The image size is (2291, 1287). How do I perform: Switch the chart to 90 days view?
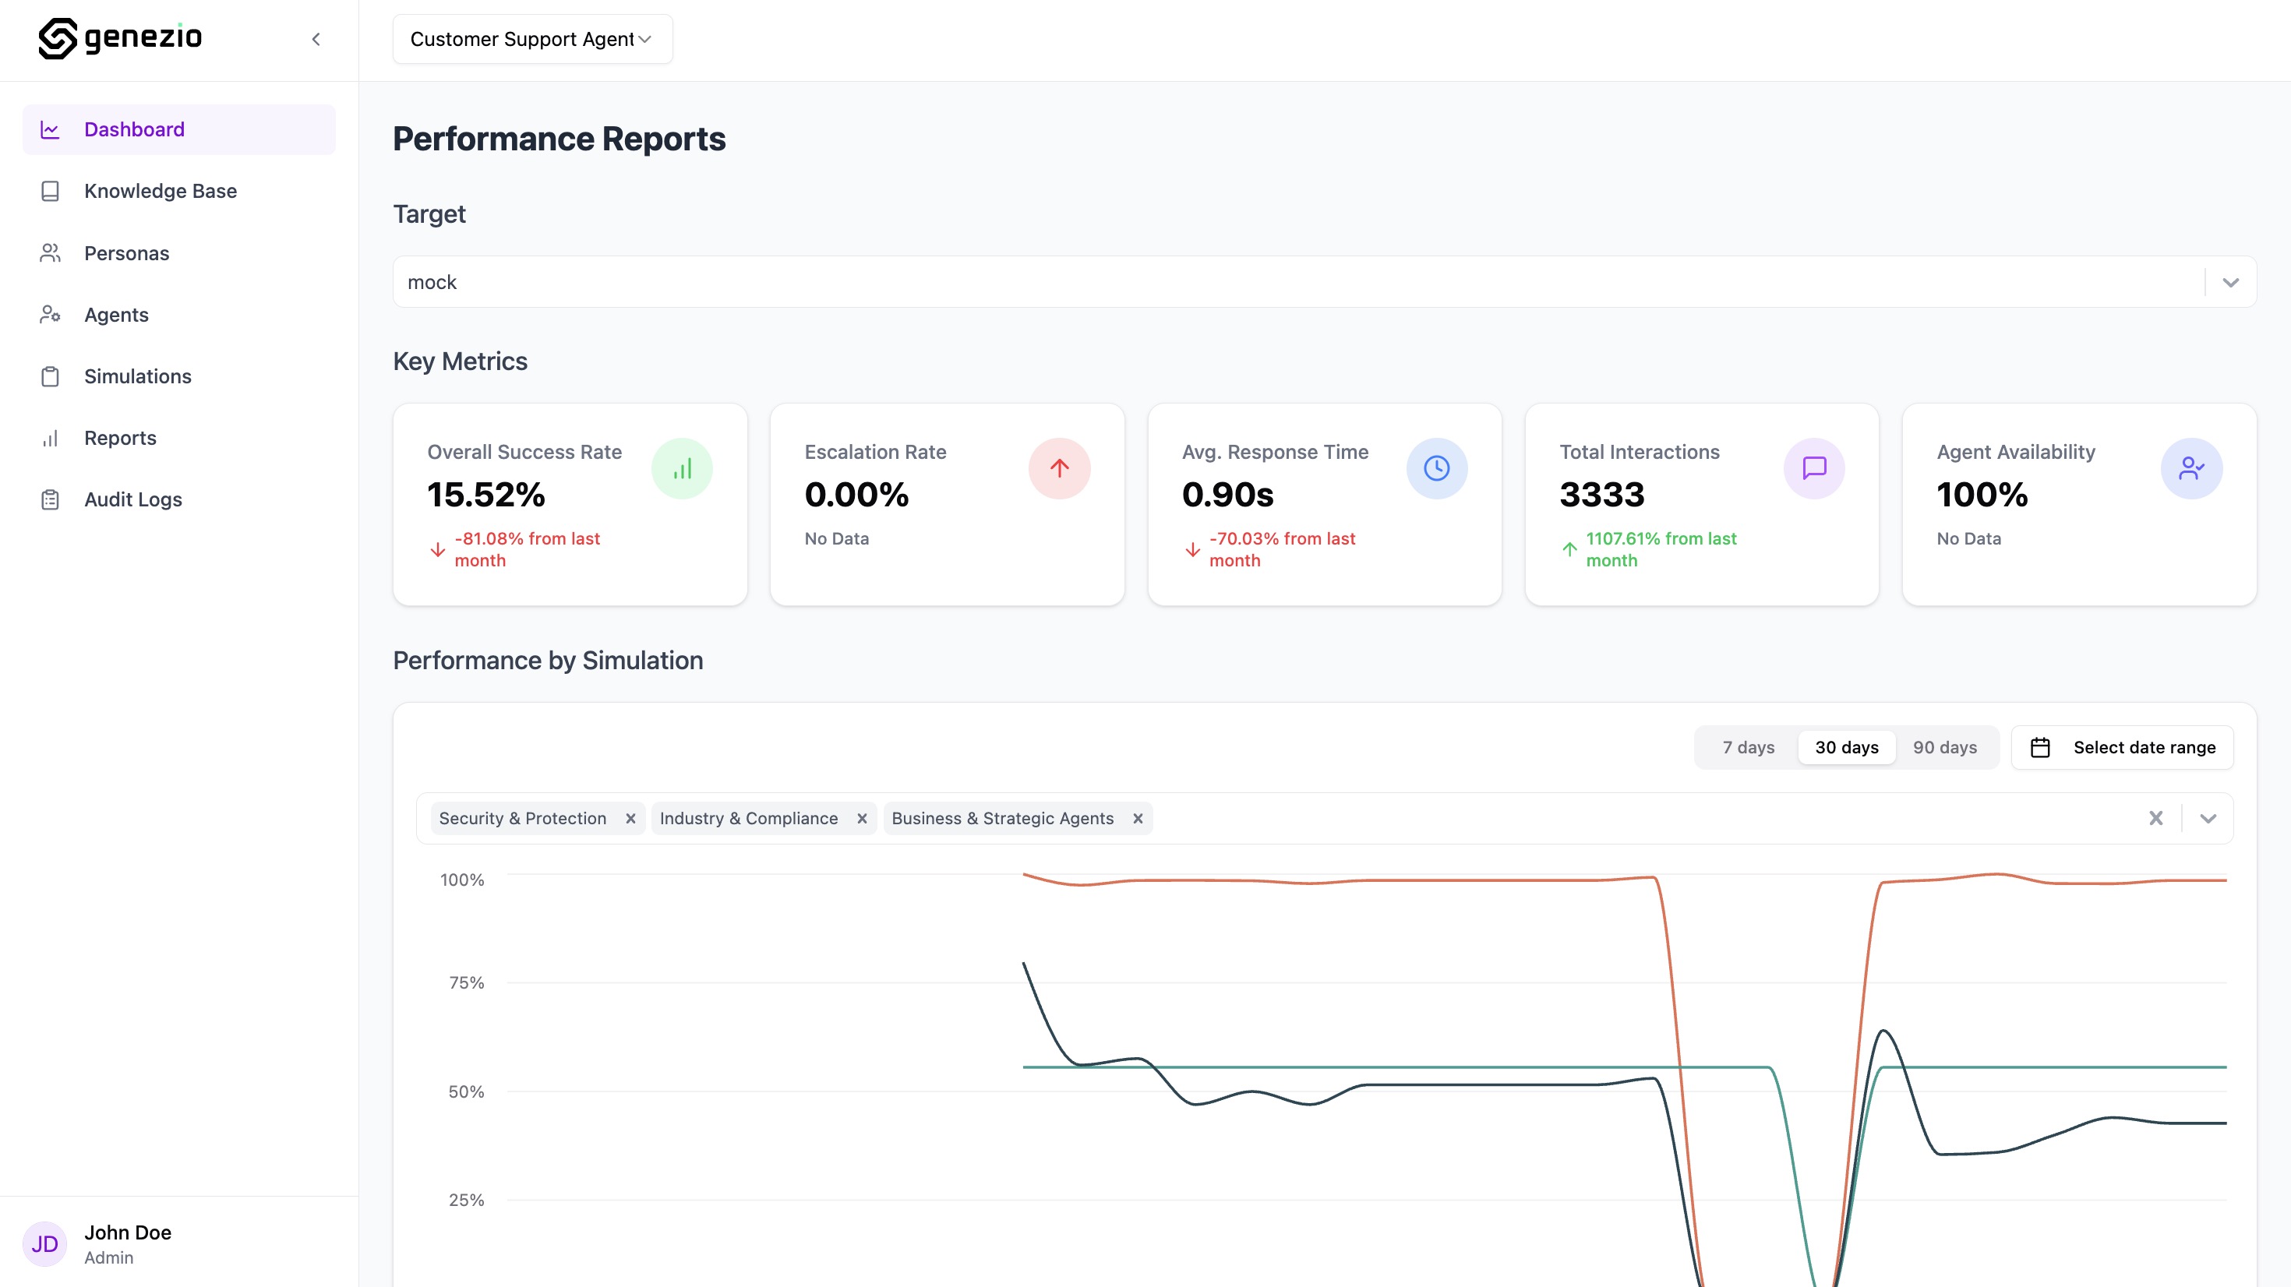point(1945,747)
